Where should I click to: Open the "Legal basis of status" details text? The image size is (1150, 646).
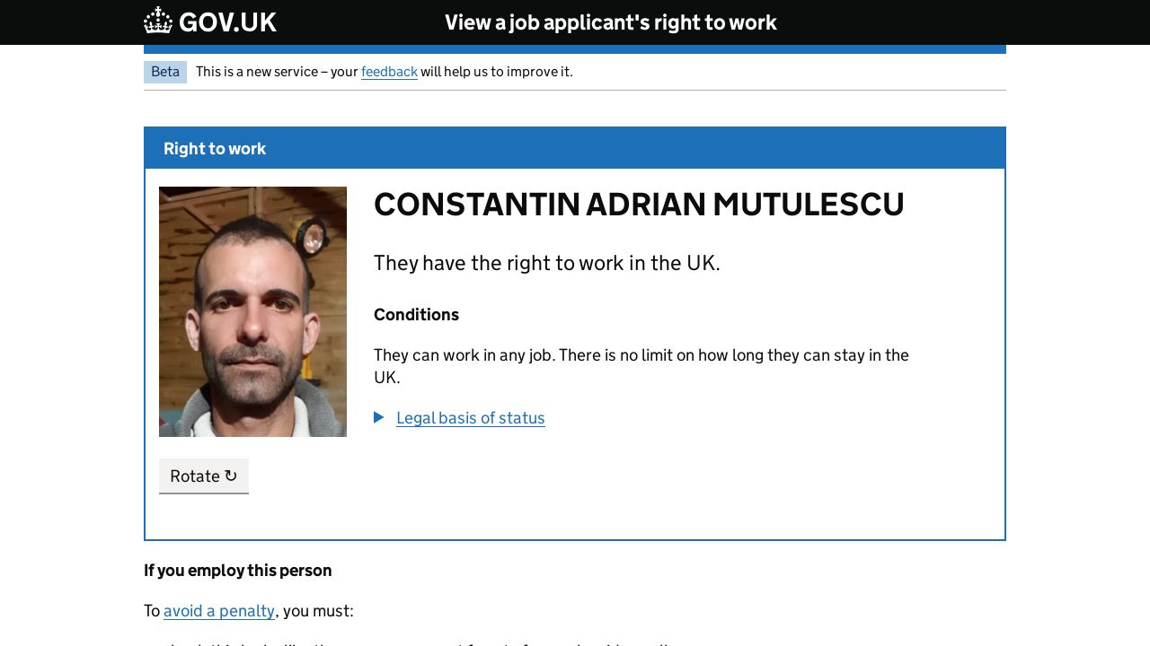470,418
